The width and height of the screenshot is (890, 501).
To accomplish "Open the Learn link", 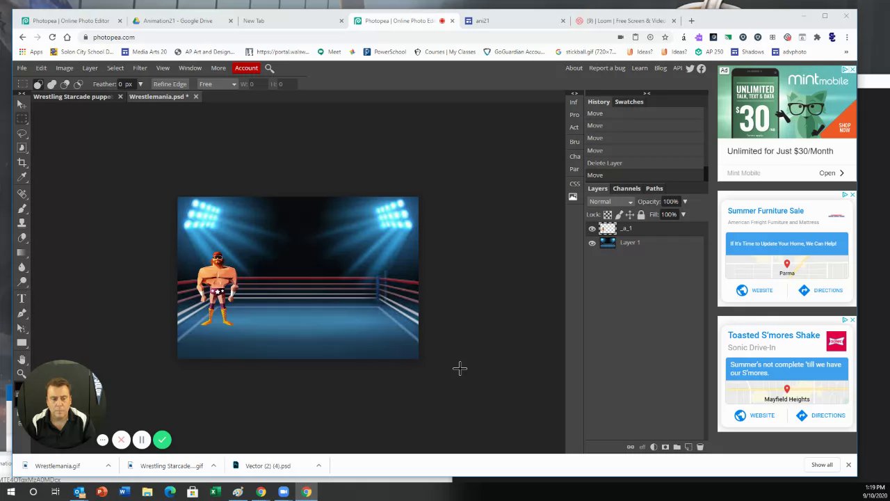I will 640,68.
